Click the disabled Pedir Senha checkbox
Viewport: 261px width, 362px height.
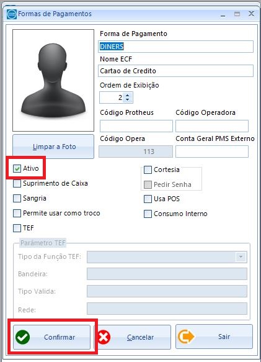[x=148, y=184]
